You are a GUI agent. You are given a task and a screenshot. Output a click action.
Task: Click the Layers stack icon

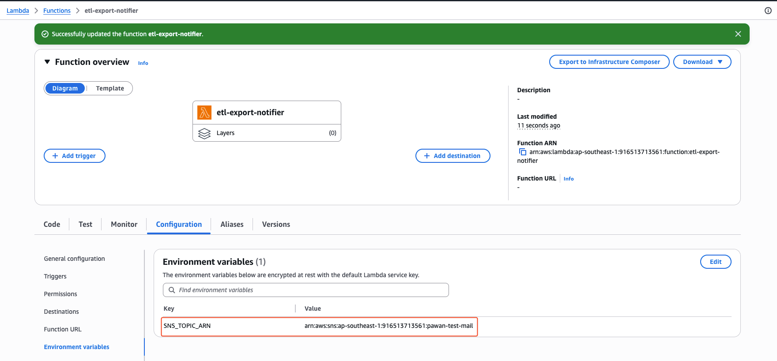coord(204,133)
